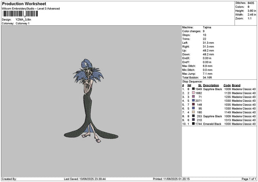
Task: Click the Machine value Tajima
Action: coord(207,27)
